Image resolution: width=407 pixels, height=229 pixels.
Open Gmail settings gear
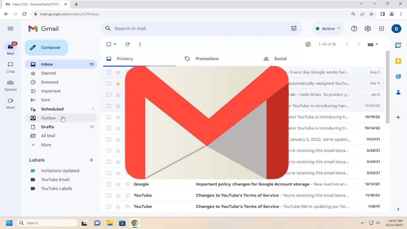pyautogui.click(x=368, y=29)
